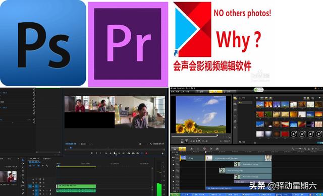This screenshot has width=323, height=196.
Task: Open the red-blue Corel VideoStudio shortcut icon
Action: 192,29
